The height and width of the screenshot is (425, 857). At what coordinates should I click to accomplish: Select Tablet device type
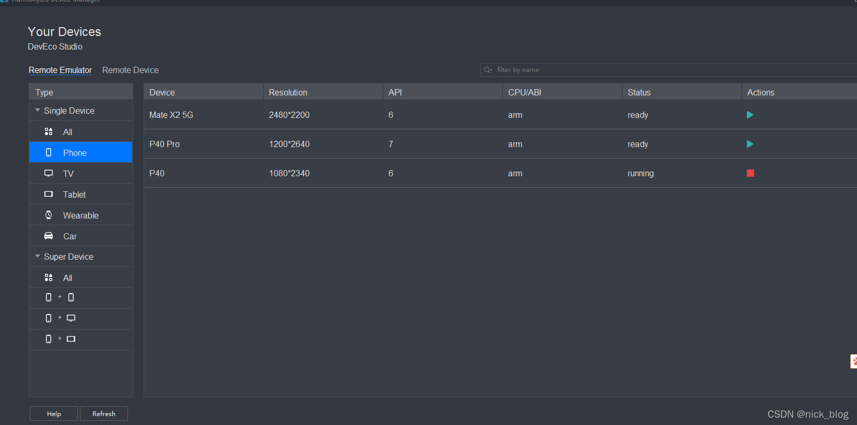point(81,194)
